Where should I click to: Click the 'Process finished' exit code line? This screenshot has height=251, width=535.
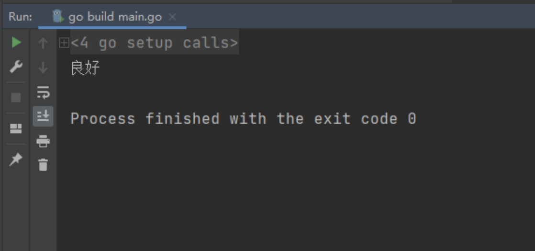[243, 119]
